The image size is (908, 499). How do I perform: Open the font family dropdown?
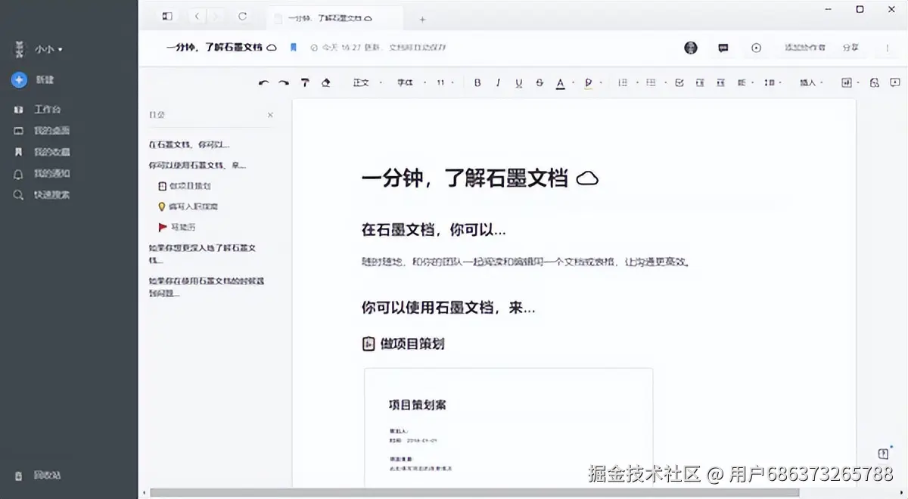coord(411,82)
